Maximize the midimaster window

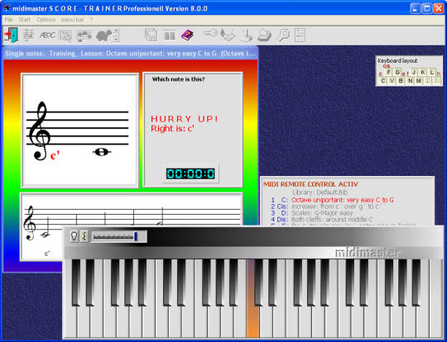point(427,8)
